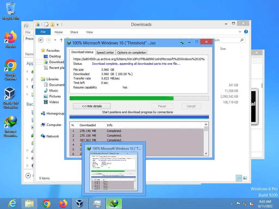Image resolution: width=279 pixels, height=209 pixels.
Task: Click New folder icon in quick access toolbar
Action: [53, 24]
